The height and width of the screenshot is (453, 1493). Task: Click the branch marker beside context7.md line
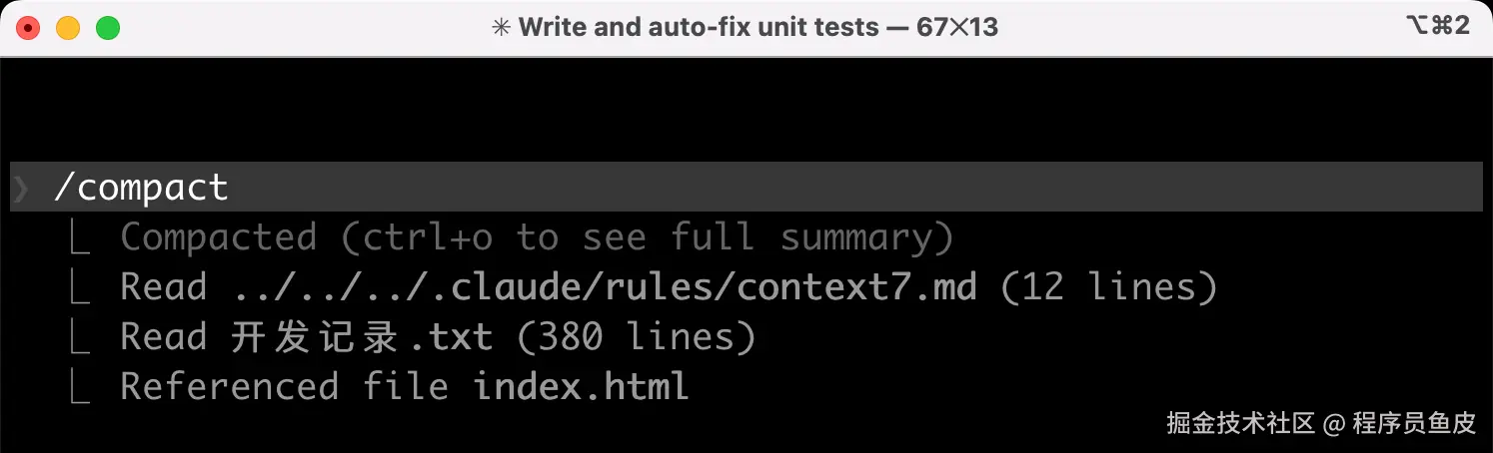[80, 287]
